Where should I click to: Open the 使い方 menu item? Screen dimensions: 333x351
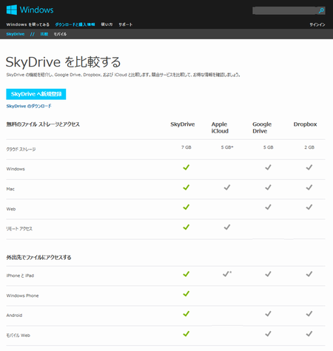[107, 24]
